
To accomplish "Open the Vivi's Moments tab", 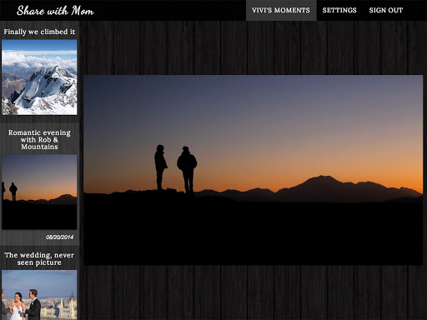I will coord(281,10).
